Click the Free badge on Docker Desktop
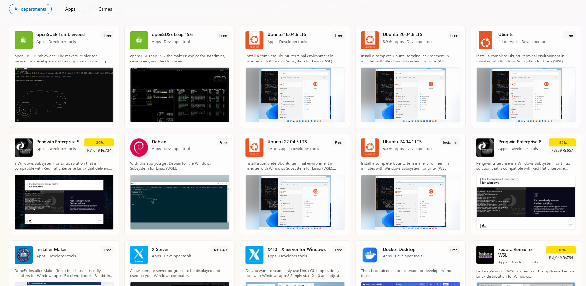Screen dimensions: 586x286 454,250
